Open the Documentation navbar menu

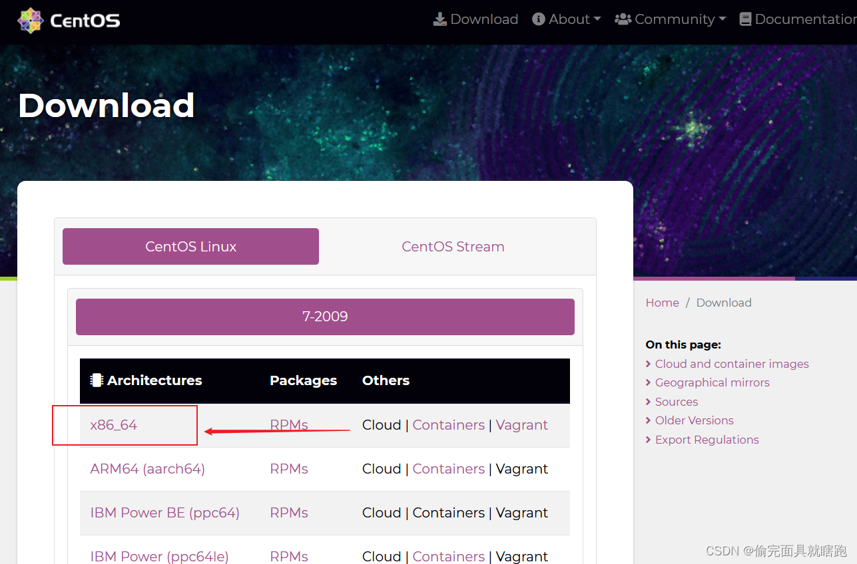coord(798,19)
